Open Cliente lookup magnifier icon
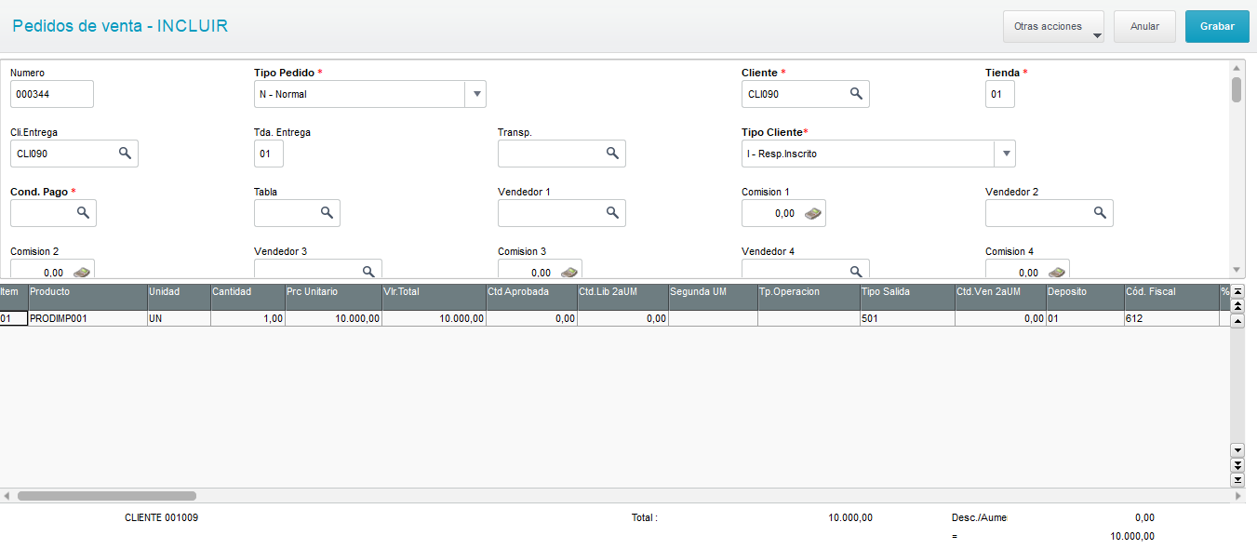Screen dimensions: 1257x549 coord(856,94)
